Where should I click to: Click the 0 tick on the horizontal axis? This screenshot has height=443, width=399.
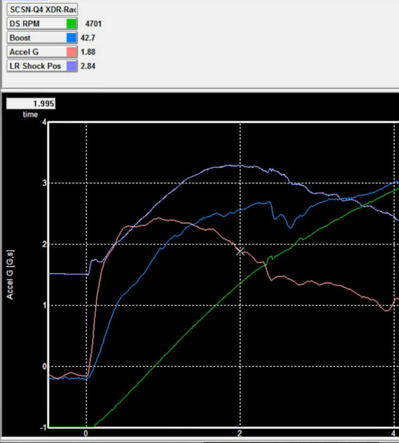coord(86,433)
